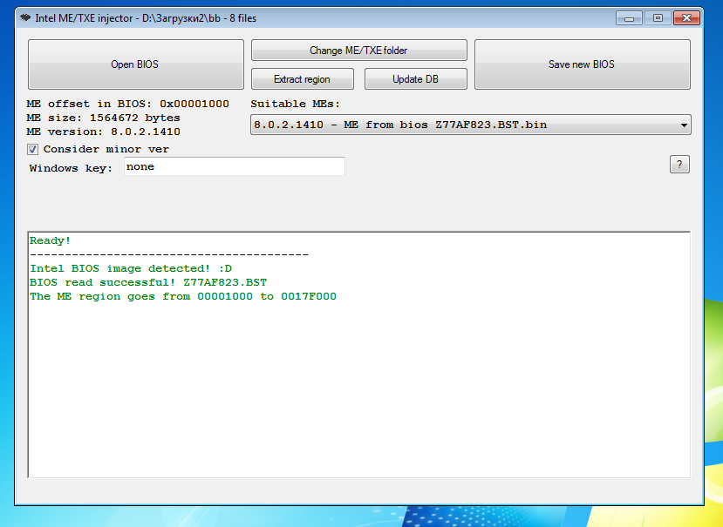Screen dimensions: 723x527
Task: Click the Extract region button
Action: tap(302, 78)
